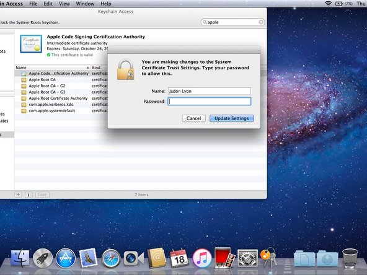Click the Name field containing Jadon Lyon

point(210,91)
